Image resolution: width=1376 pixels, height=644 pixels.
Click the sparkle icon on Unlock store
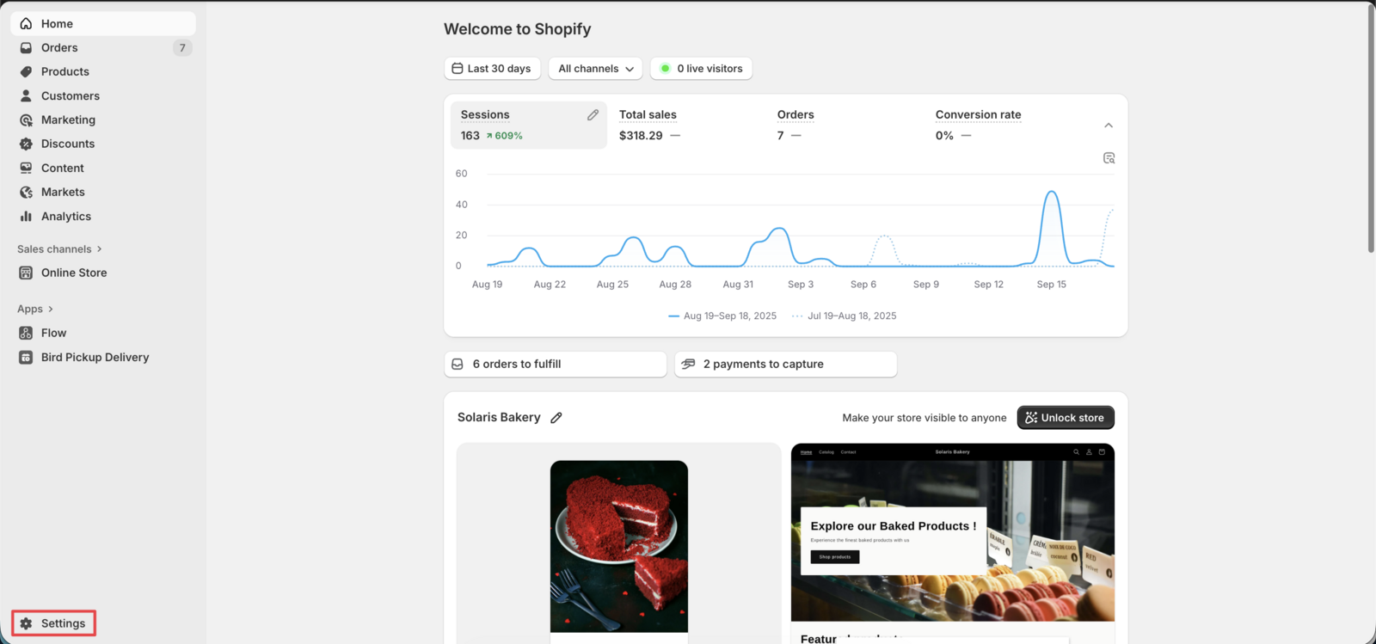click(x=1031, y=418)
